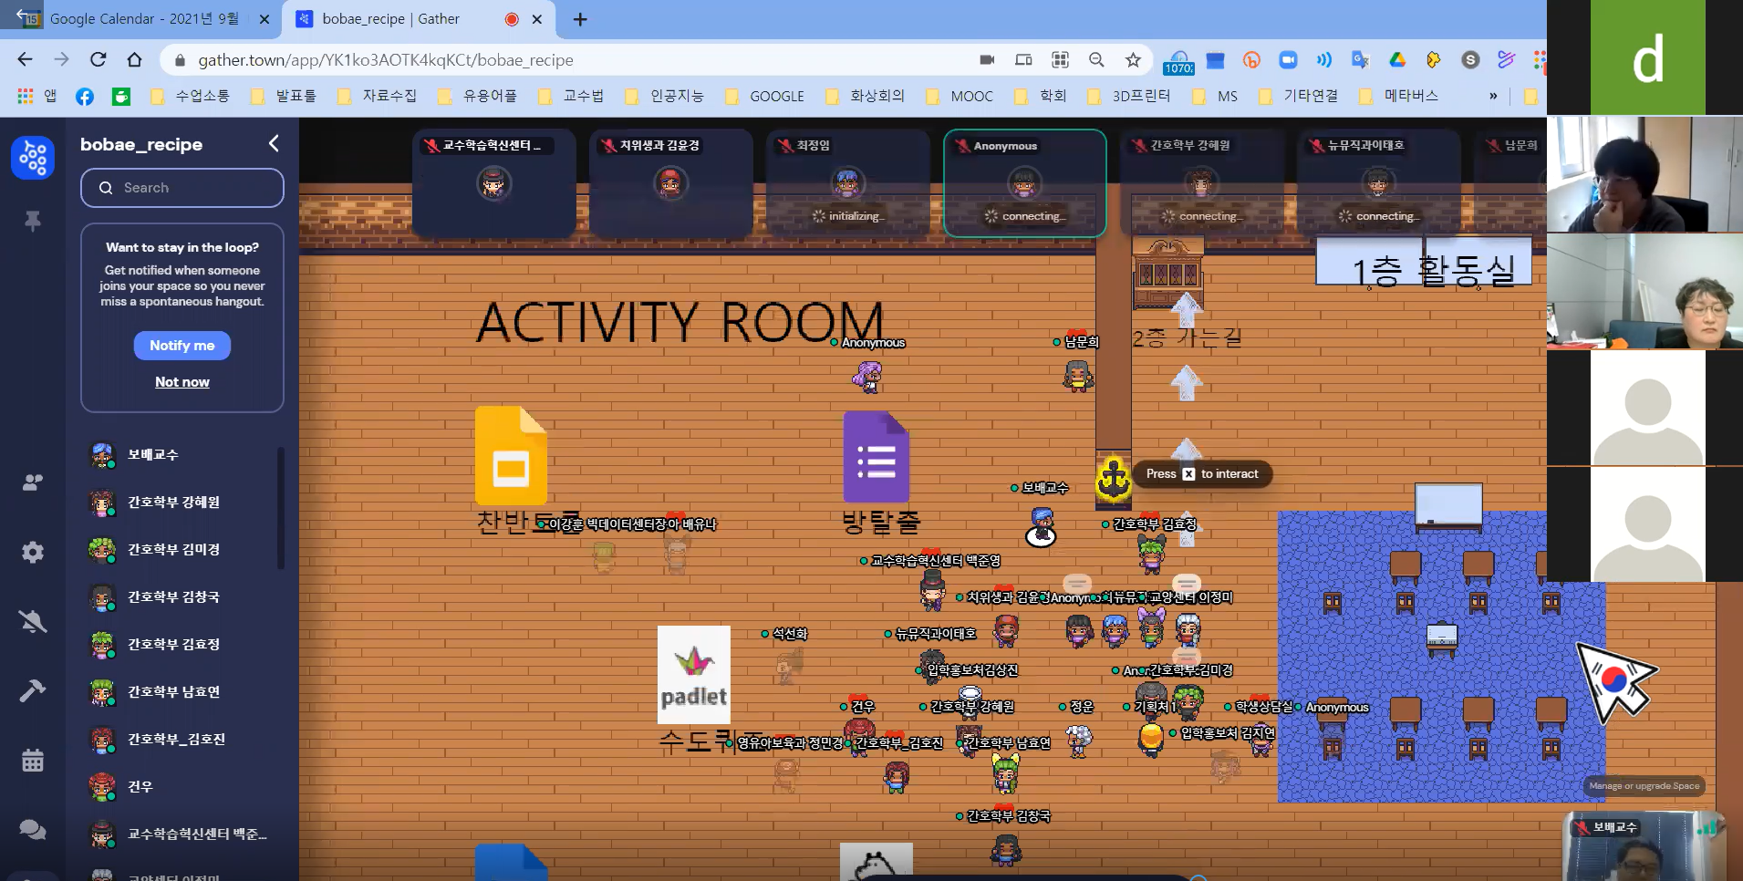Open the 화상회의 bookmark folder
Viewport: 1743px width, 881px height.
point(865,96)
